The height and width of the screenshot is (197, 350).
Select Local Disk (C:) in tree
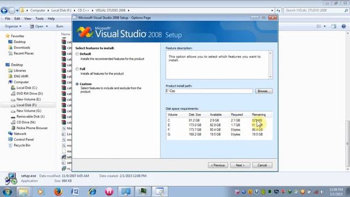[x=27, y=88]
